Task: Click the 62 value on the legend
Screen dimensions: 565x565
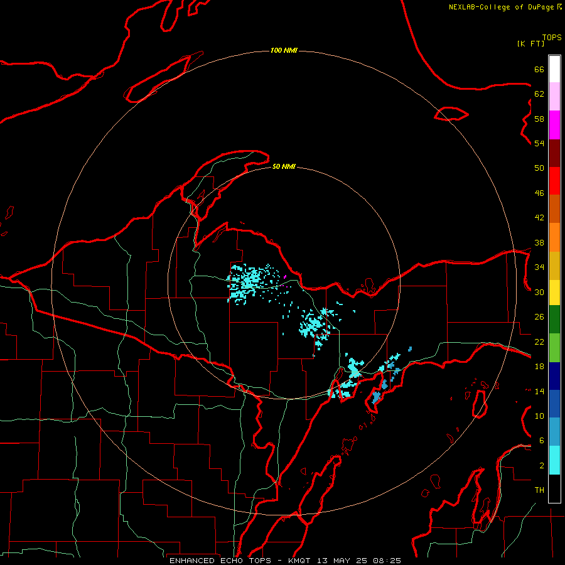Action: [539, 94]
